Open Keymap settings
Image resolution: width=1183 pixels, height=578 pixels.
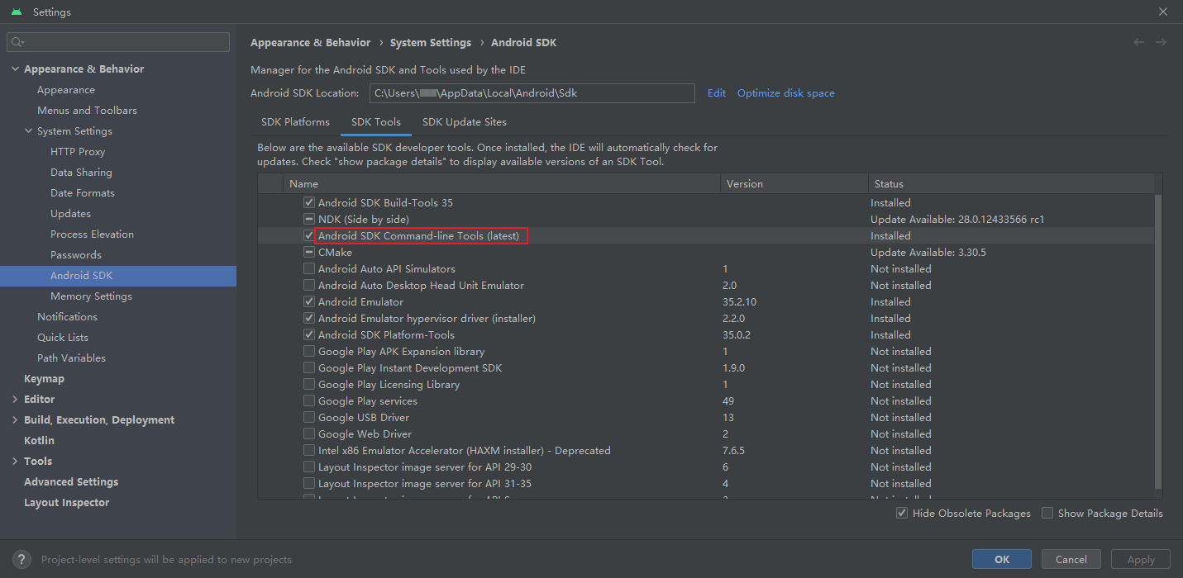coord(44,378)
